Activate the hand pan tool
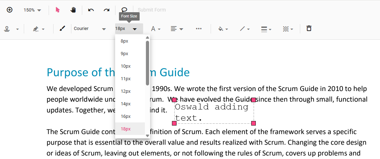The width and height of the screenshot is (380, 159). coord(73,10)
